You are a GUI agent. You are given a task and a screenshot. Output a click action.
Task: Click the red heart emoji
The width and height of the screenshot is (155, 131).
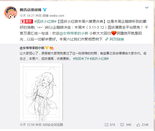(114, 33)
